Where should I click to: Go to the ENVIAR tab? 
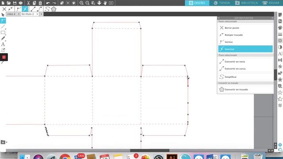271,3
